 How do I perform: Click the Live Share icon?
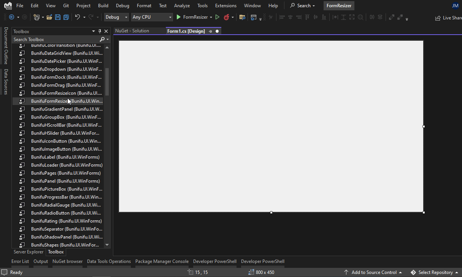pos(438,18)
